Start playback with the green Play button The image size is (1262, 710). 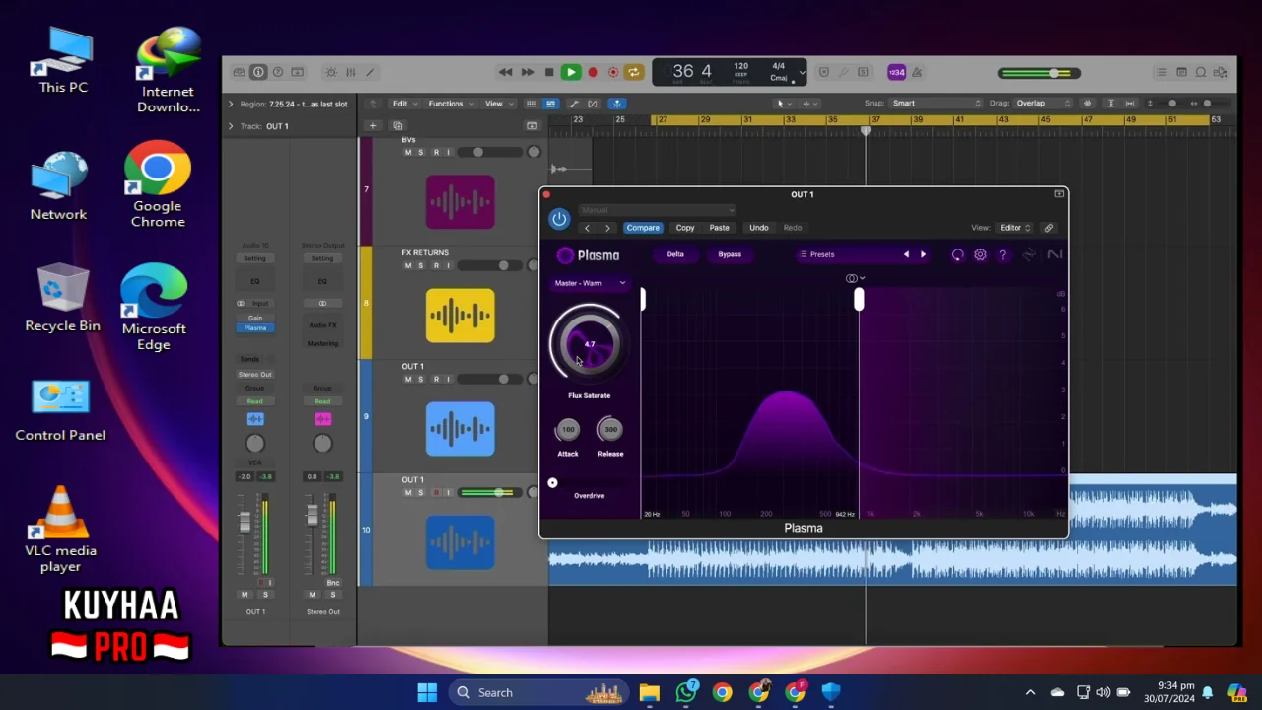(x=570, y=72)
